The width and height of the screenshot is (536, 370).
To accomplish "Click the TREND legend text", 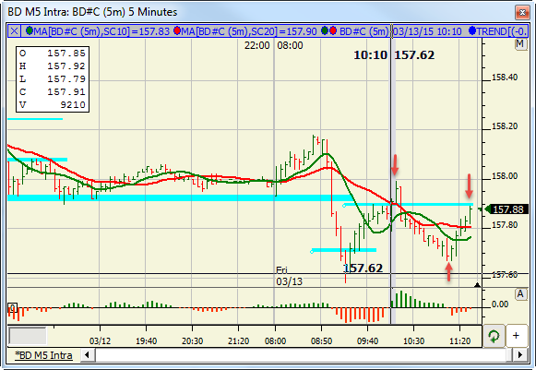I will click(502, 31).
